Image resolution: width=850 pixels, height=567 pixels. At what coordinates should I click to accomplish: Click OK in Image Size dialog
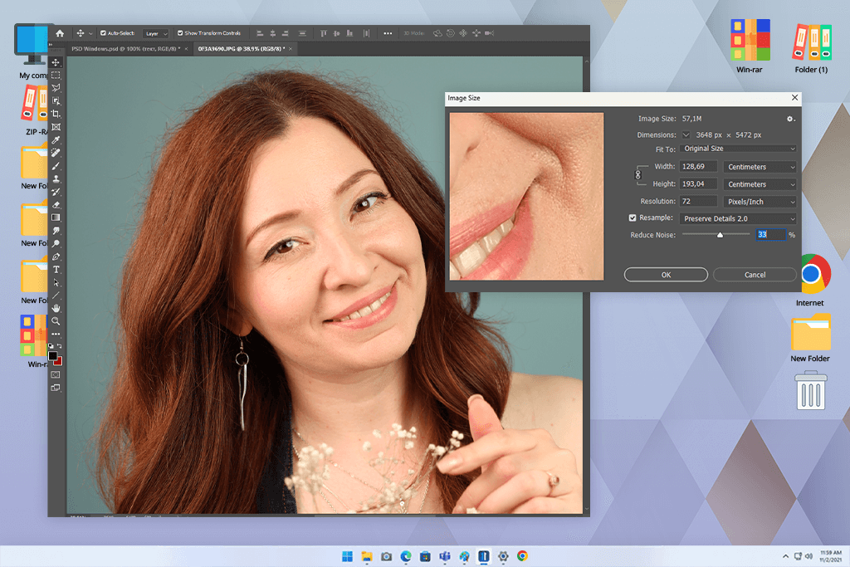pyautogui.click(x=666, y=275)
